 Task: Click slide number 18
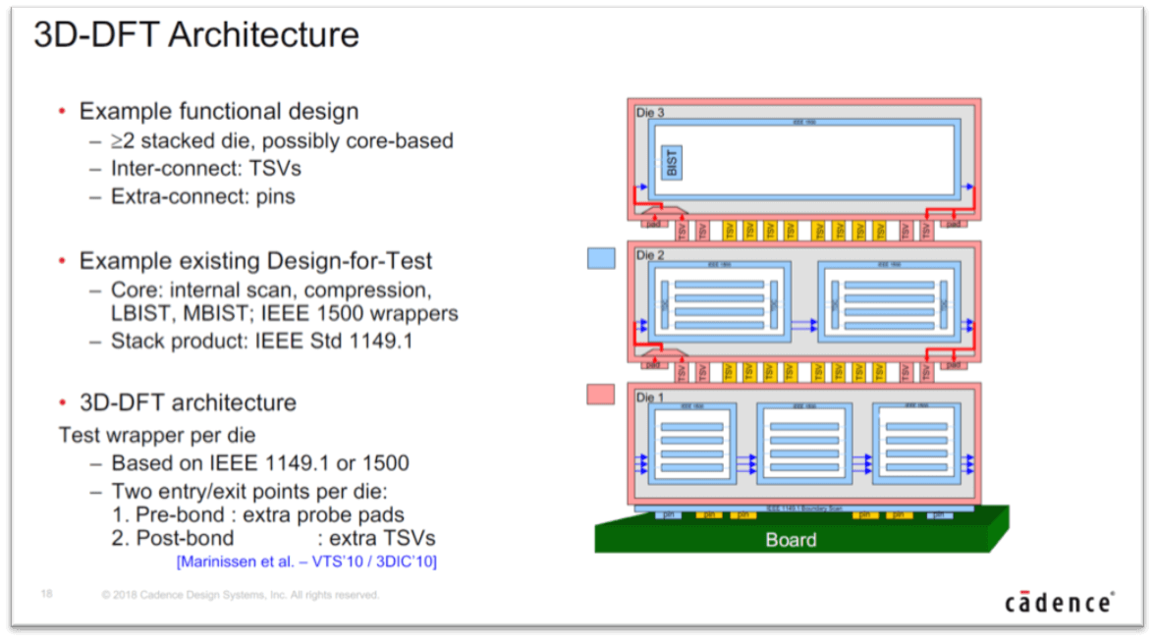46,594
